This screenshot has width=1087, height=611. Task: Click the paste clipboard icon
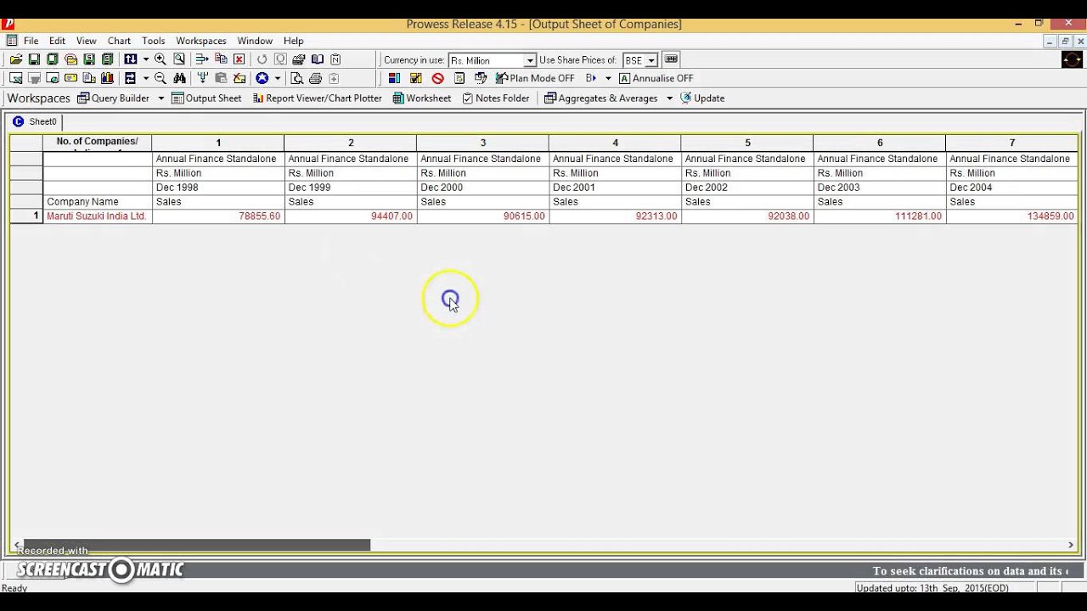(x=221, y=78)
